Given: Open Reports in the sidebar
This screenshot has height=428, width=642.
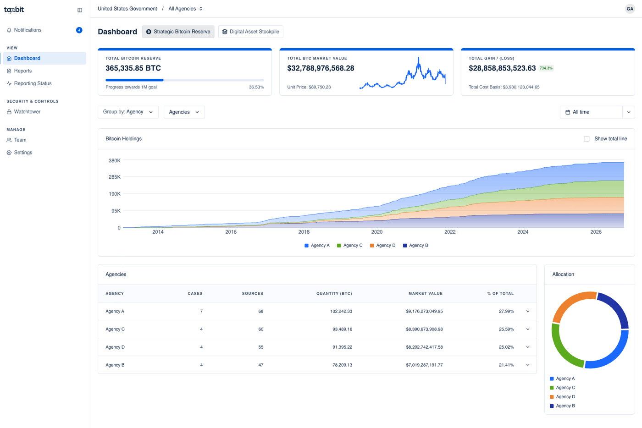Looking at the screenshot, I should [x=44, y=71].
